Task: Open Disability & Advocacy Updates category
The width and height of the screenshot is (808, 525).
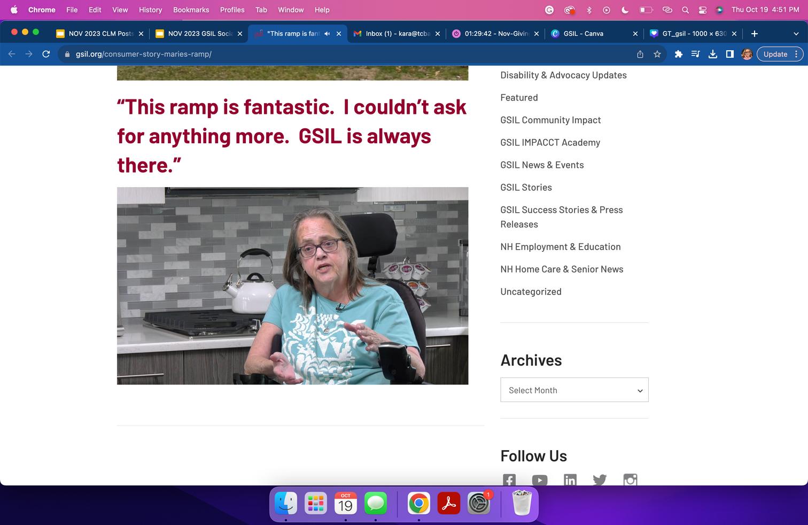Action: tap(563, 75)
